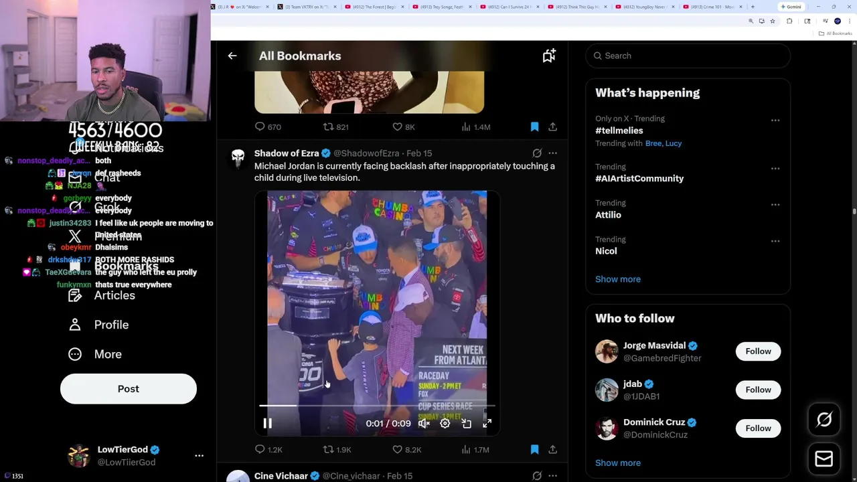Bookmark this page with star icon
This screenshot has width=857, height=482.
point(772,21)
